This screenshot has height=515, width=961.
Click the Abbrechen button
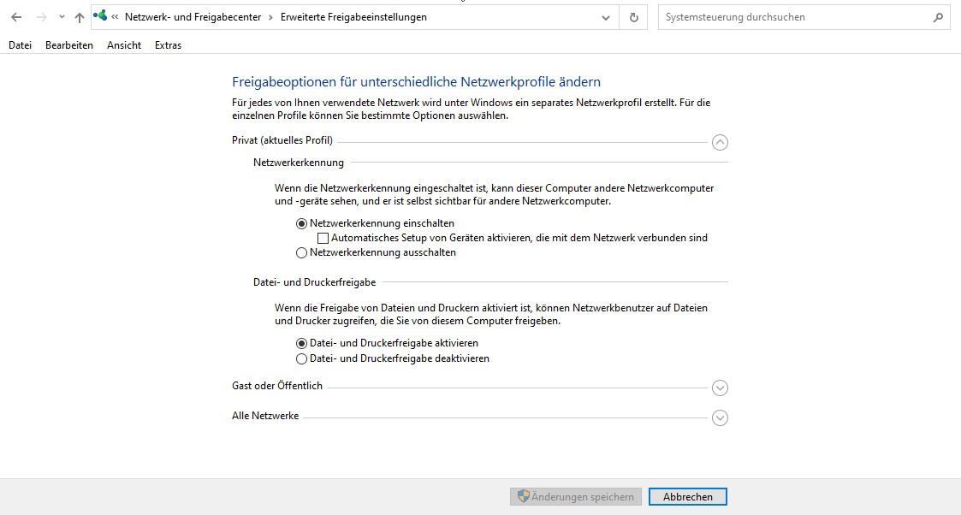click(x=687, y=497)
